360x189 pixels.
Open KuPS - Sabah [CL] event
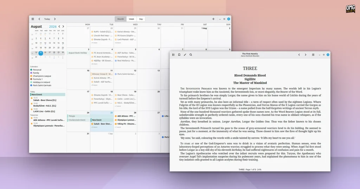102,32
